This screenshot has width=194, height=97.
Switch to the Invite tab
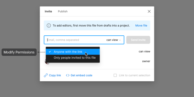(x=48, y=11)
